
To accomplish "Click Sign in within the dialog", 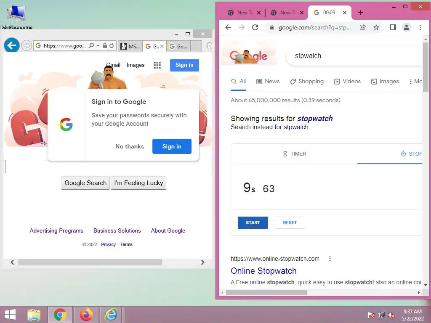I will pos(172,146).
